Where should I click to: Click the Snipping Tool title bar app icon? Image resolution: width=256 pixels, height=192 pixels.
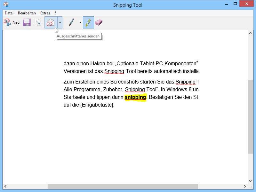coord(6,5)
